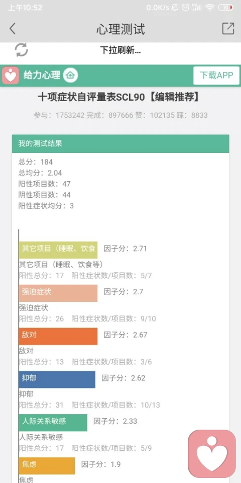
Task: Tap the peach 强迫症状 bar
Action: [x=58, y=293]
